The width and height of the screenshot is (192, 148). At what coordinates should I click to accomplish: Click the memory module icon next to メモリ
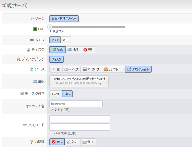[31, 40]
